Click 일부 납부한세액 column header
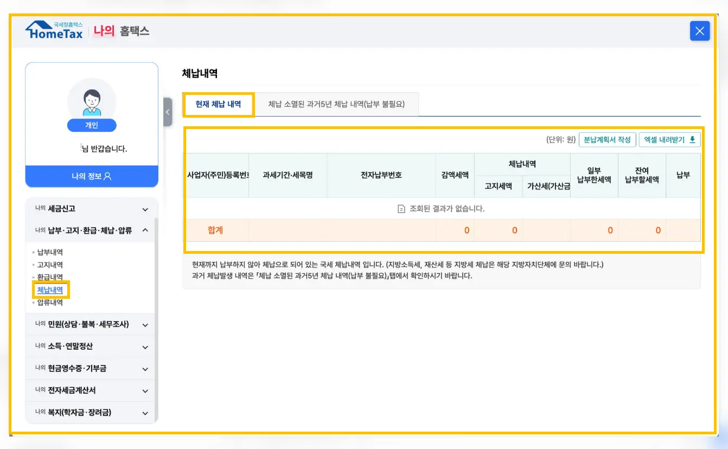 (595, 176)
